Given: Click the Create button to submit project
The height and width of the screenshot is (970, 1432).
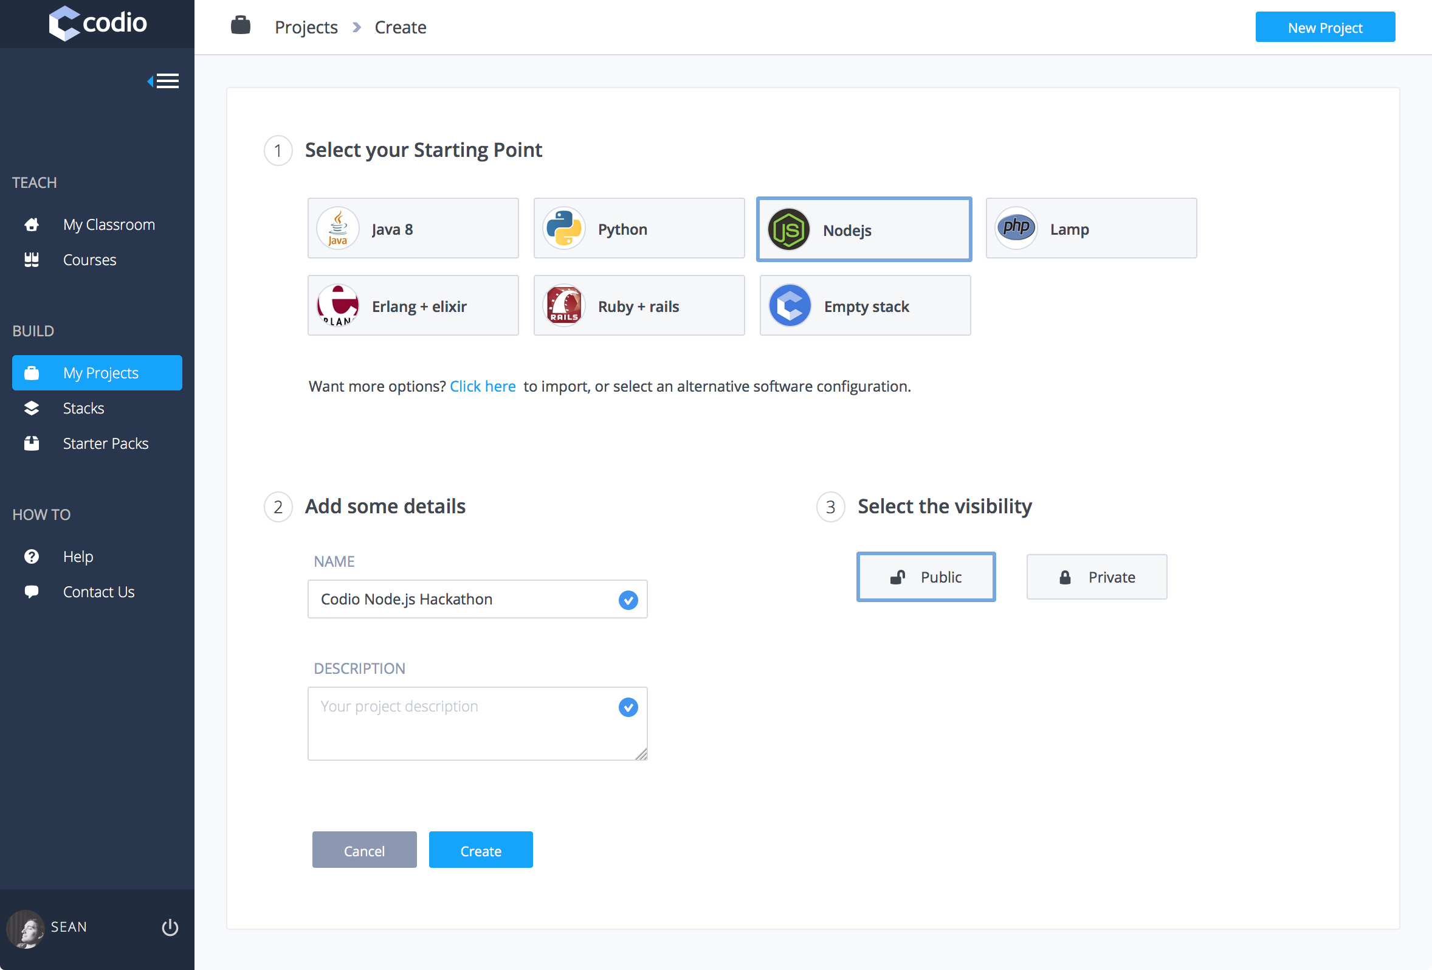Looking at the screenshot, I should pos(480,851).
